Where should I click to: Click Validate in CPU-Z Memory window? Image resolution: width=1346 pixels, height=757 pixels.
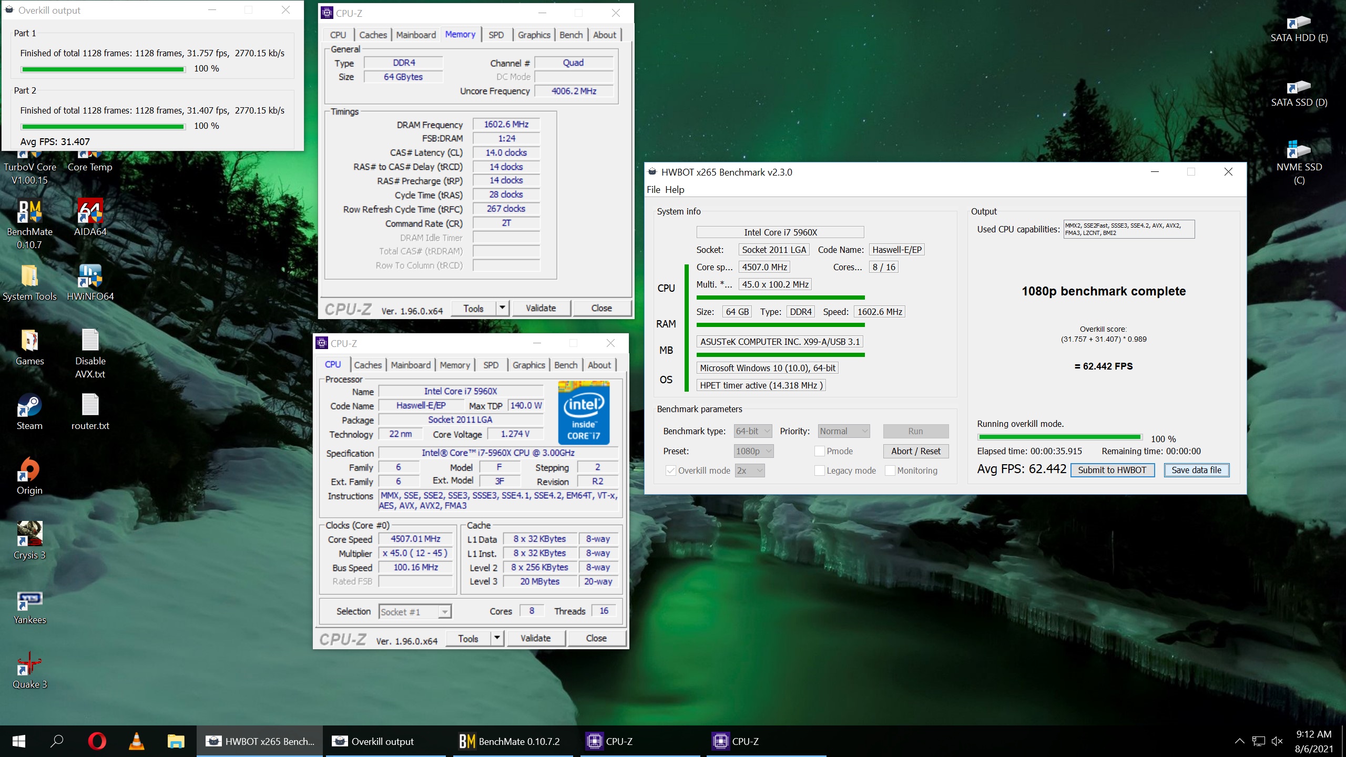click(541, 308)
